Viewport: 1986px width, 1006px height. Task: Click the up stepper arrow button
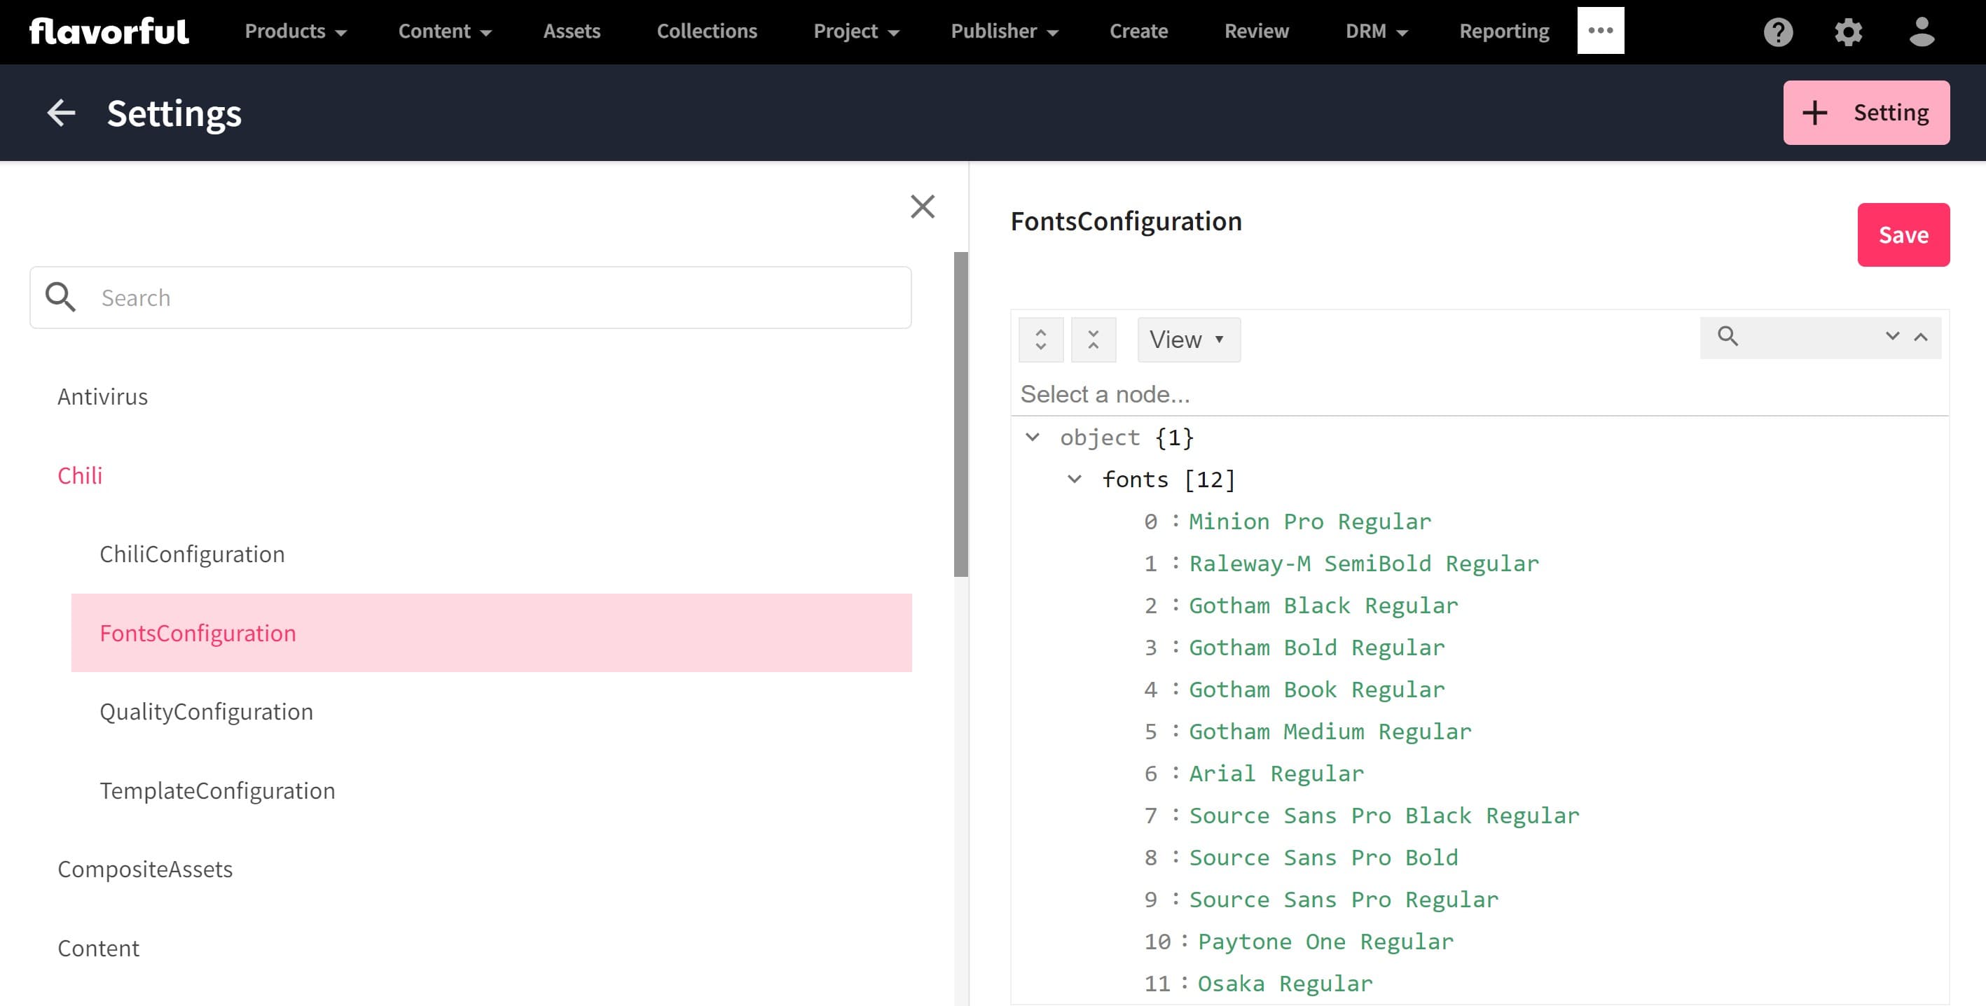coord(1040,331)
